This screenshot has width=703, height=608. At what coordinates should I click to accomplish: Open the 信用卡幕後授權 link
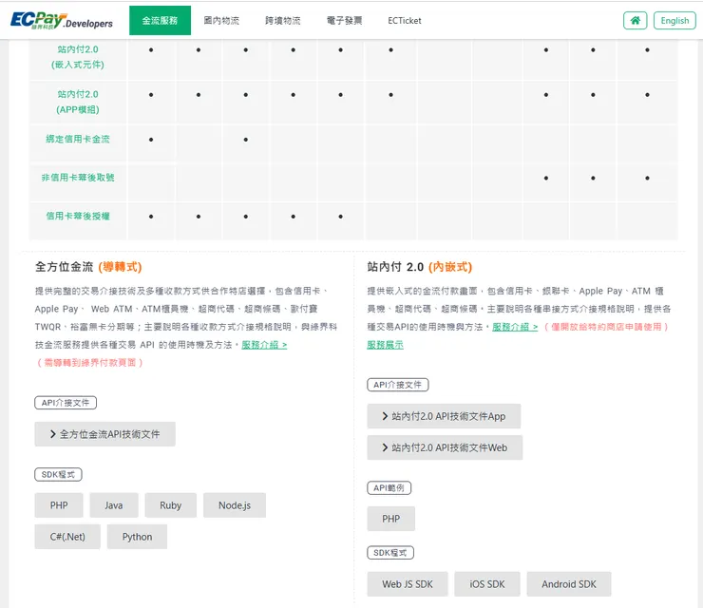[x=78, y=216]
